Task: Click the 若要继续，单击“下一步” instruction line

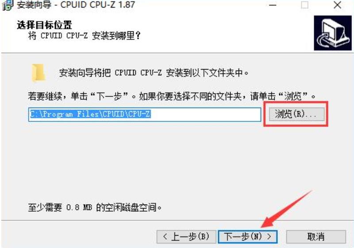Action: (x=171, y=97)
